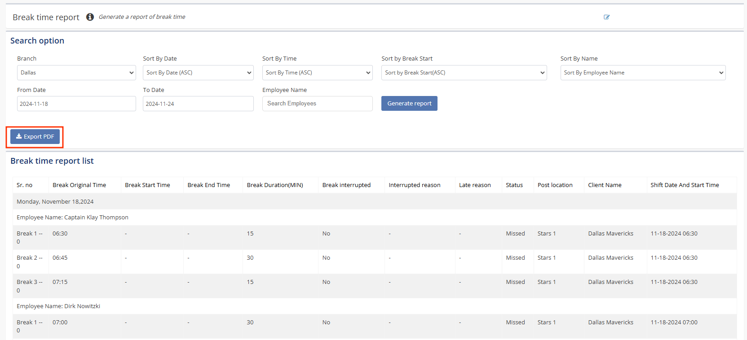The image size is (747, 340).
Task: Click the Client Name column header
Action: pos(605,185)
